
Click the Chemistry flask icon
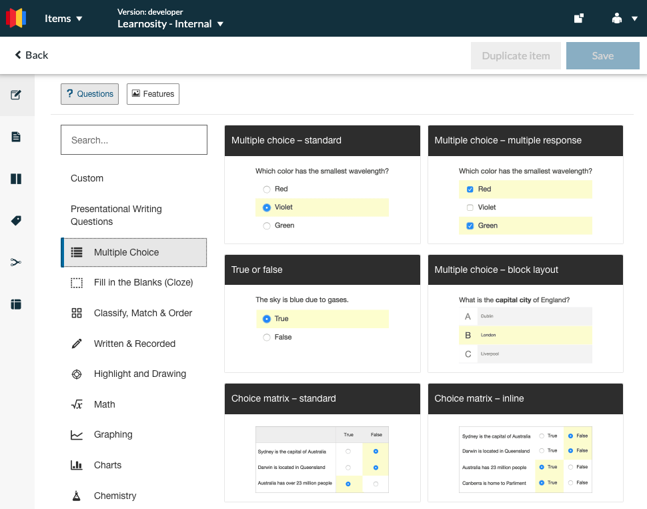coord(77,495)
